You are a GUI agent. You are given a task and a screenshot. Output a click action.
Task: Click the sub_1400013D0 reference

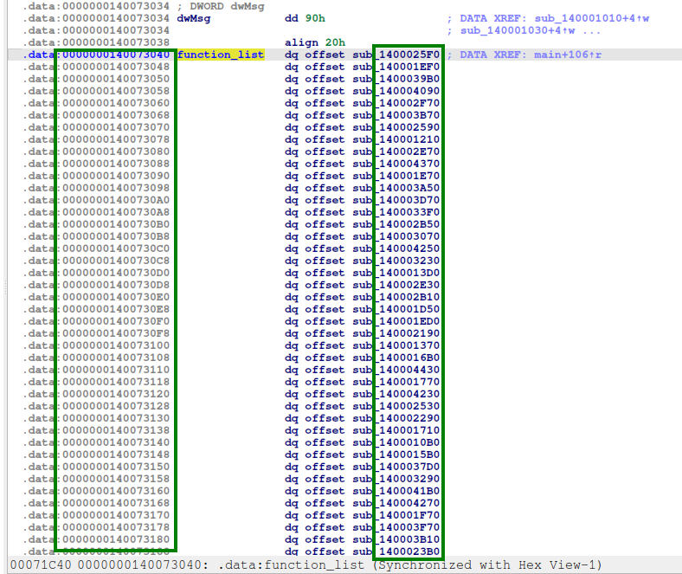pyautogui.click(x=396, y=273)
